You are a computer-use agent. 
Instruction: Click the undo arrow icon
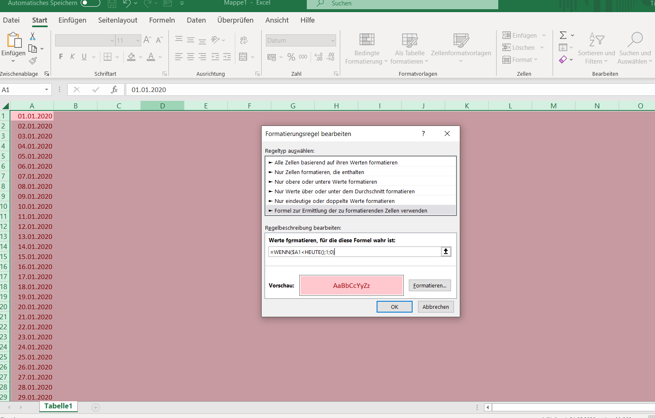point(127,3)
